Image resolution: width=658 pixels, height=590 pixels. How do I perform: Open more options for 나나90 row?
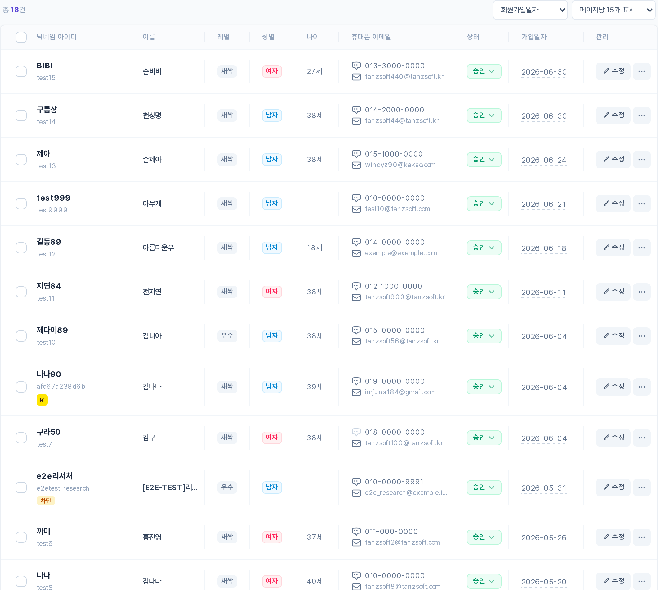point(642,387)
